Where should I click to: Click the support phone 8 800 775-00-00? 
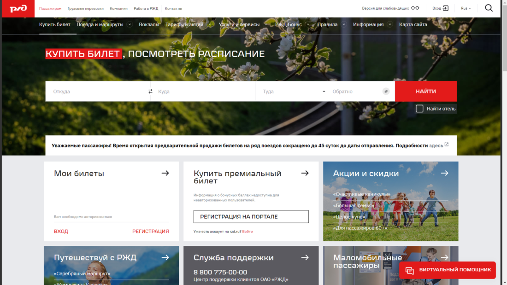pos(220,273)
